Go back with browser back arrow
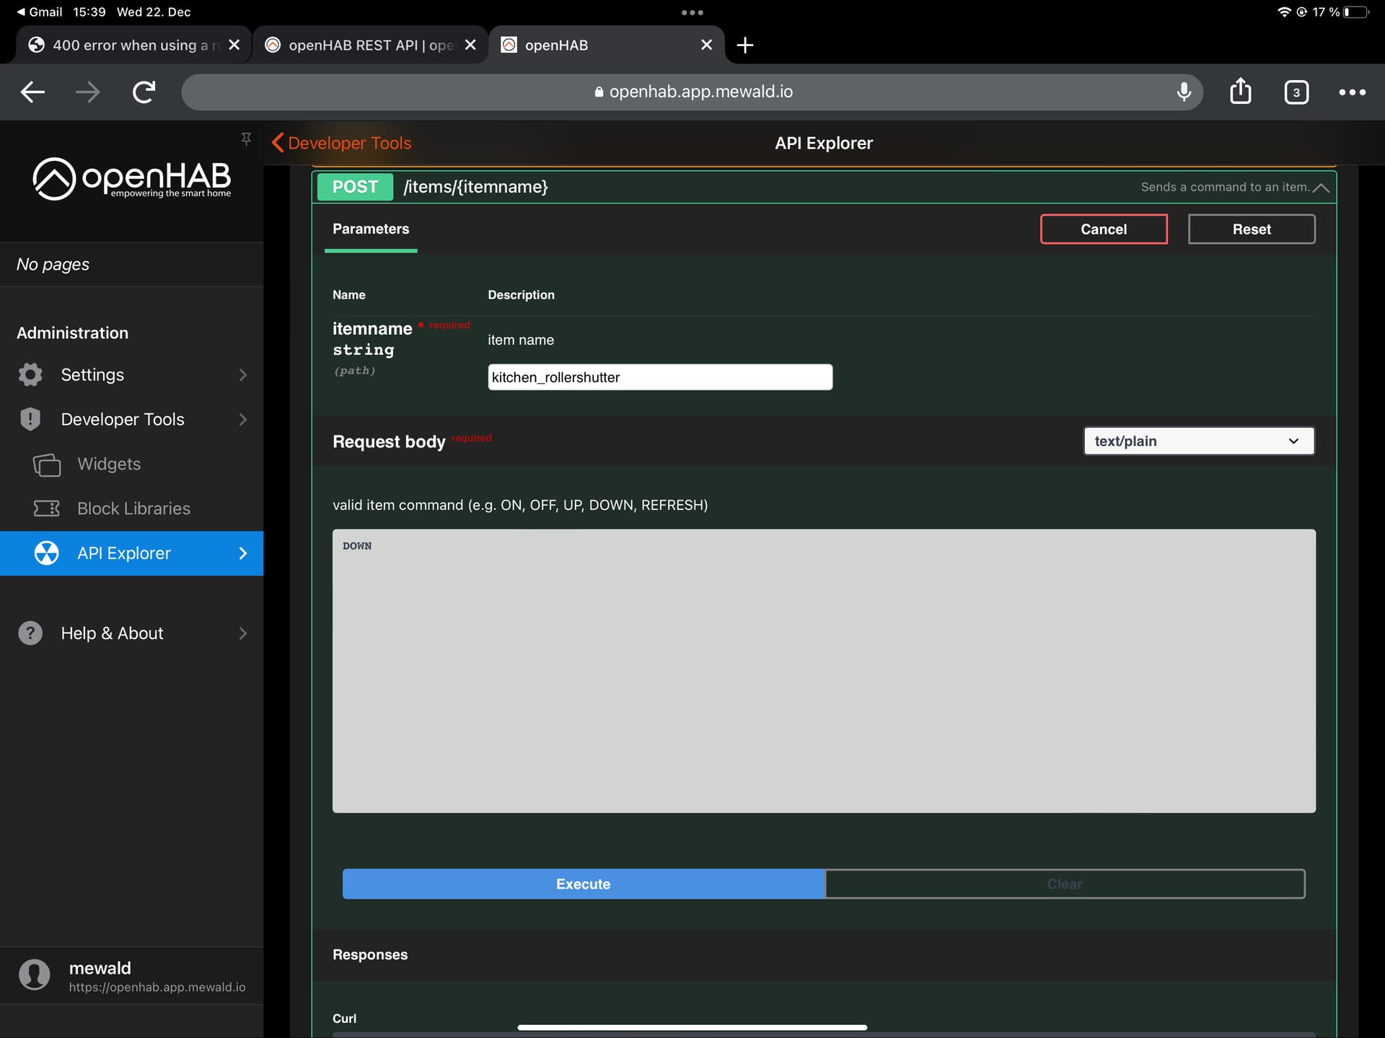1385x1038 pixels. [x=32, y=92]
